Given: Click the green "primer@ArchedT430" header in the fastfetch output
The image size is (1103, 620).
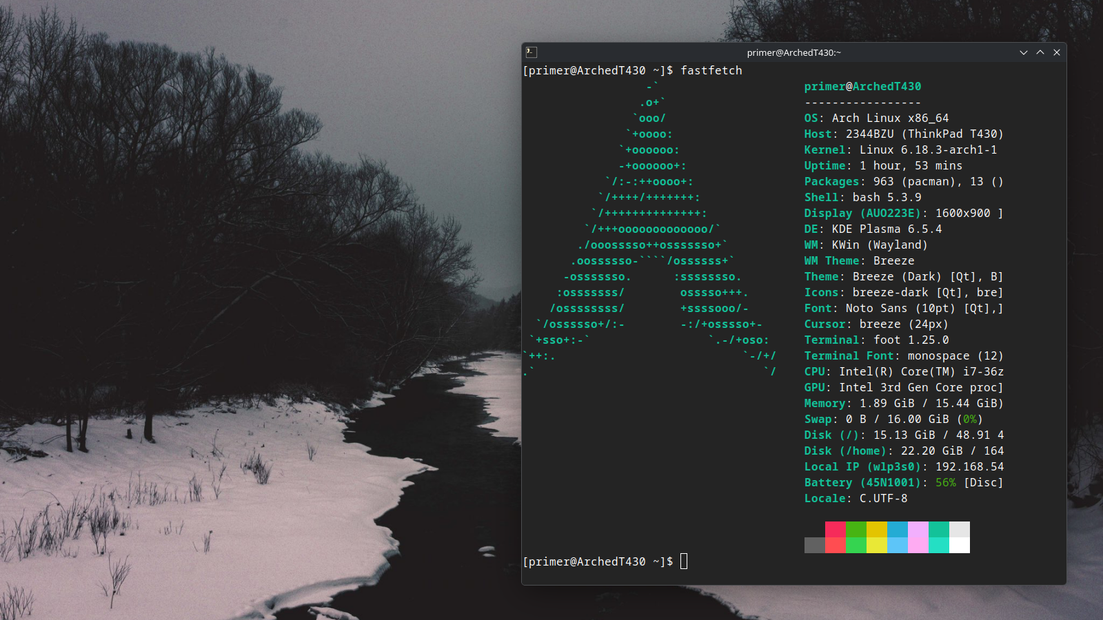Looking at the screenshot, I should pos(862,86).
